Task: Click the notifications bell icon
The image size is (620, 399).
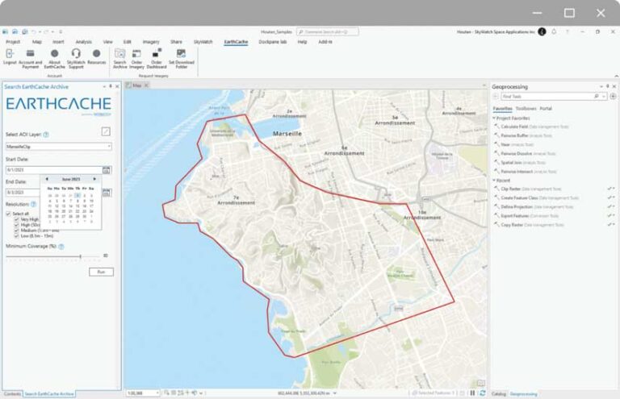Action: (x=554, y=31)
